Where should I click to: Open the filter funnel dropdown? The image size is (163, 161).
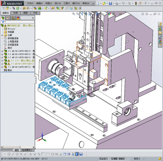coord(4,22)
